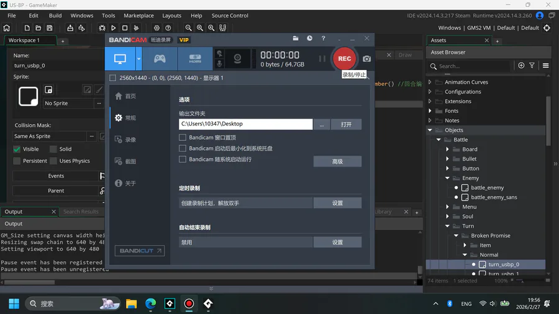The width and height of the screenshot is (559, 314).
Task: Start debugging with the bug icon
Action: (102, 28)
